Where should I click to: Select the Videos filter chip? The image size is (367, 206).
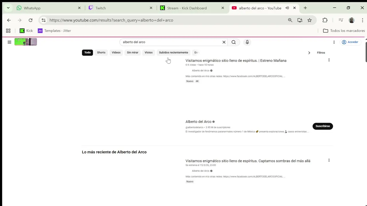(x=116, y=52)
